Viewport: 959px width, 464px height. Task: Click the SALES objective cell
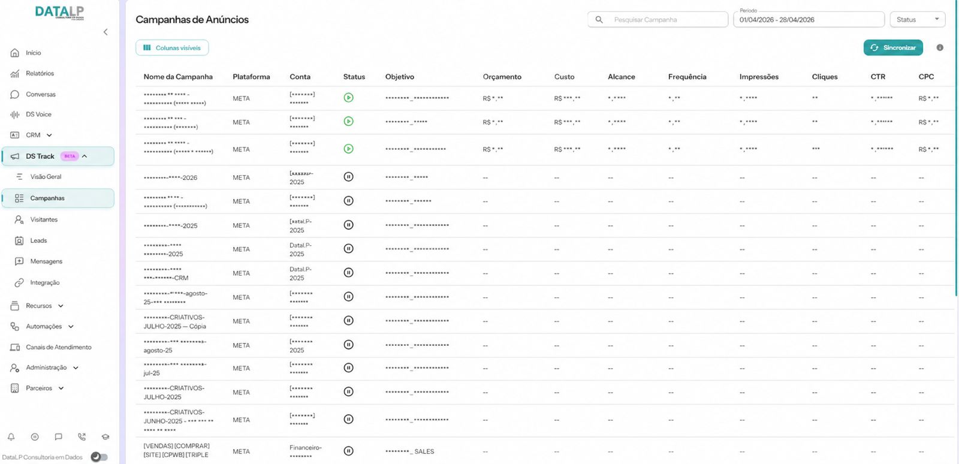point(410,451)
